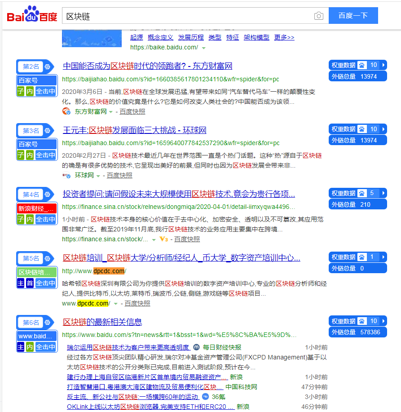Viewport: 401px width, 412px height.
Task: Open news link 反主流、新公社与区块链
Action: (133, 397)
